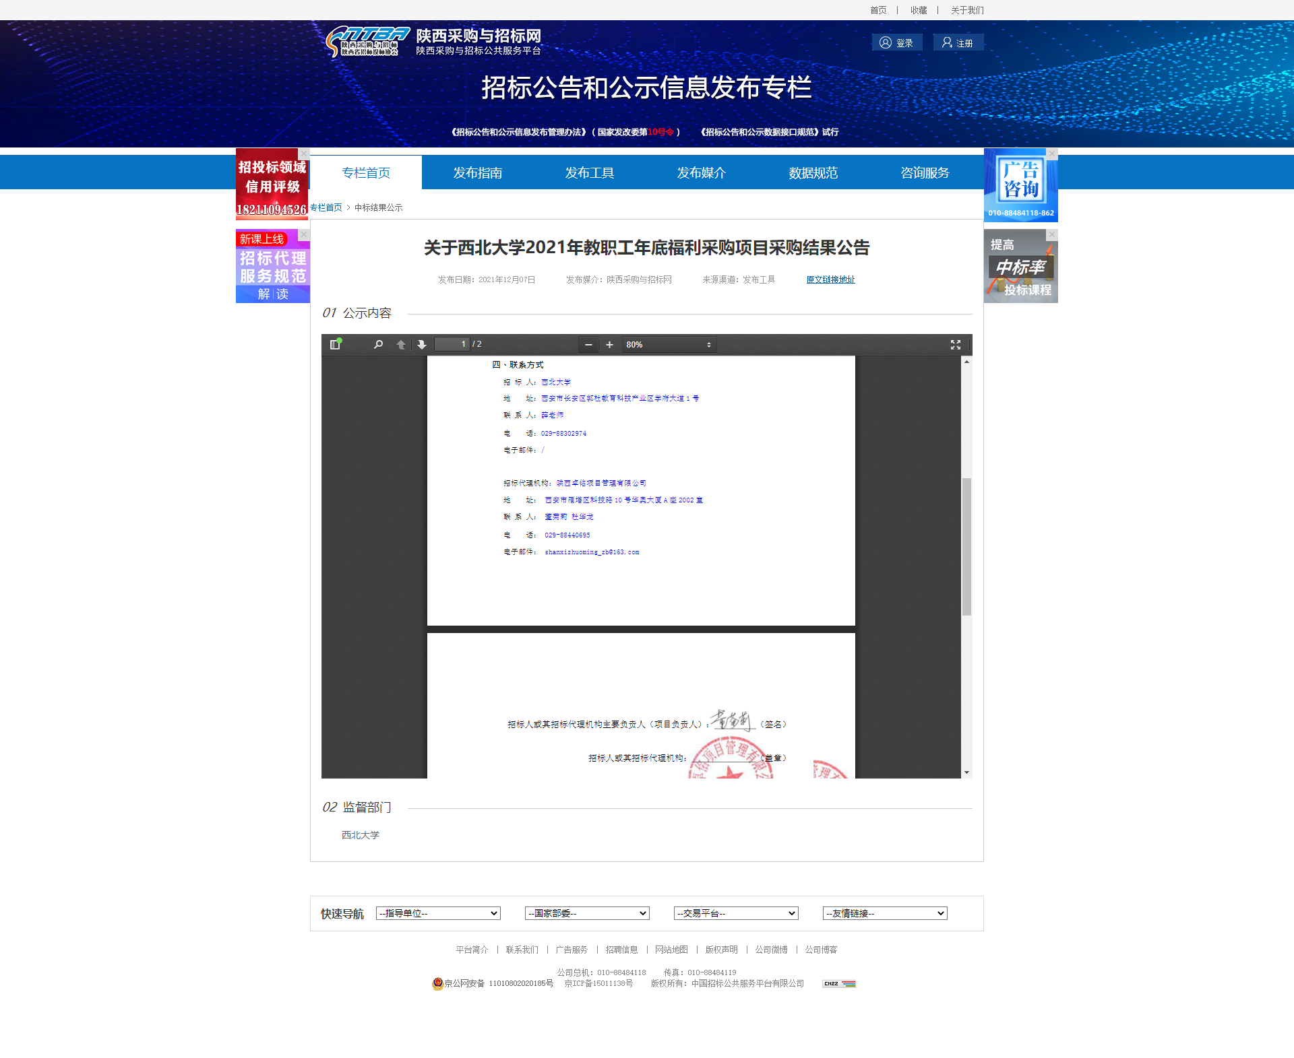Enter PDF fullscreen presentation mode
Screen dimensions: 1294x1058
tap(955, 345)
